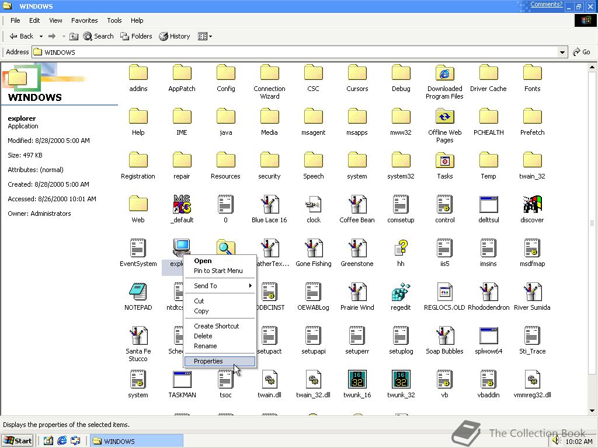Choose Cut in the context menu
Image resolution: width=598 pixels, height=448 pixels.
pos(220,301)
